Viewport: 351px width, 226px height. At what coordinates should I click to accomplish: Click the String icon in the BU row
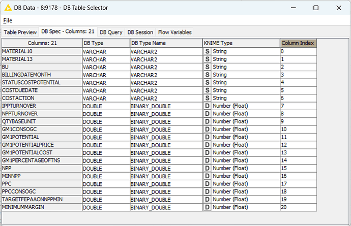207,67
